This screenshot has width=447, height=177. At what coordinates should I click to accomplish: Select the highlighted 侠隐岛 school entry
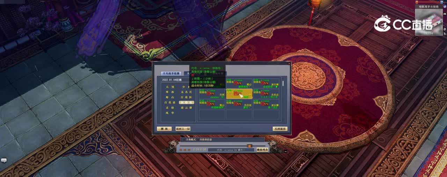[x=186, y=102]
